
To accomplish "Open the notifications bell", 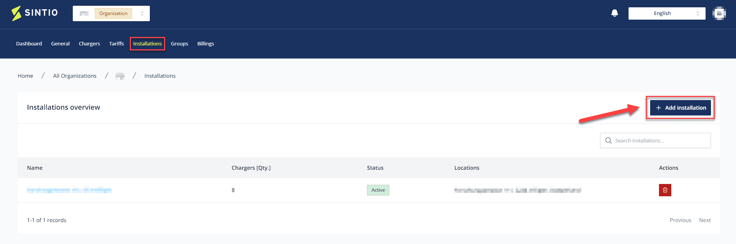I will tap(615, 13).
